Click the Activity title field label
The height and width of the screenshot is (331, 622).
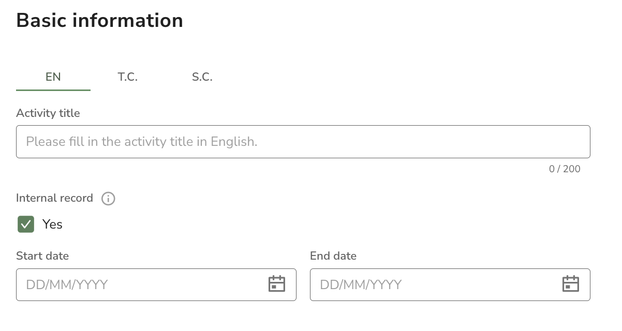(48, 113)
